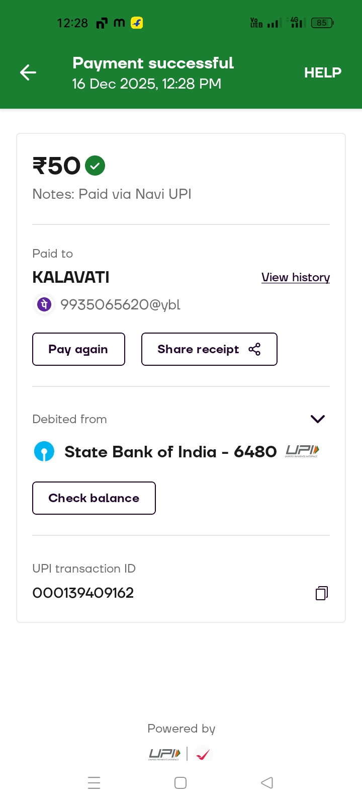Open Android recent apps menu
Screen dimensions: 362x805
click(x=94, y=783)
